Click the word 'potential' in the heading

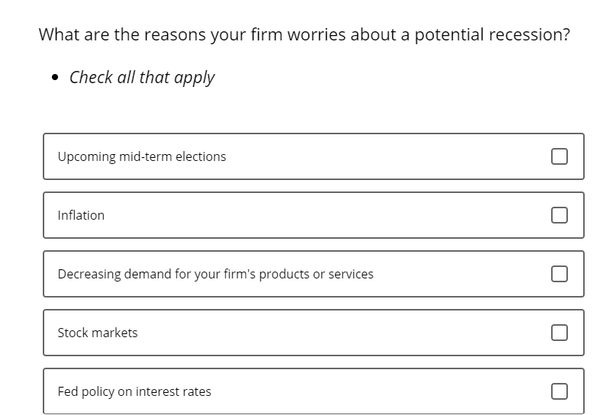pyautogui.click(x=449, y=35)
